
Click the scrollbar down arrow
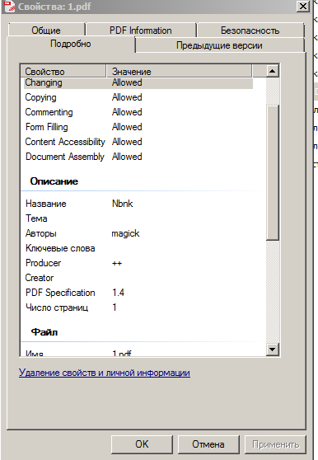(x=273, y=349)
